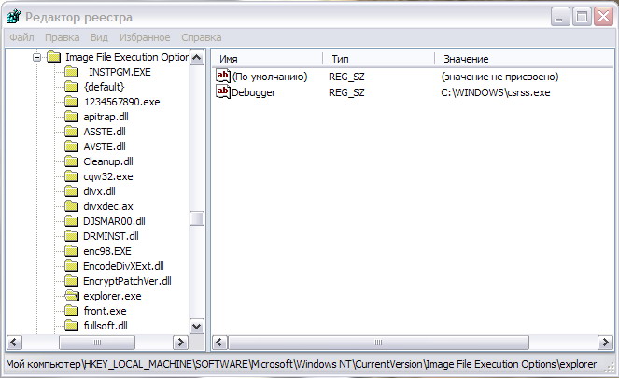Image resolution: width=619 pixels, height=378 pixels.
Task: Select the EncodeDivXExt.dll key label
Action: coord(123,266)
